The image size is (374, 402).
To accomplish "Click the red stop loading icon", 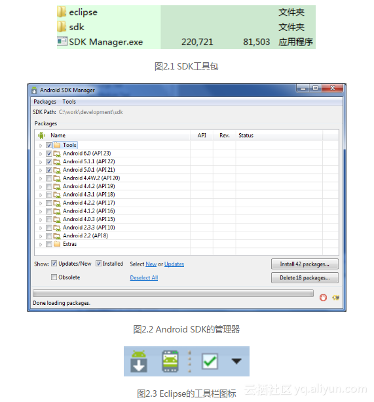I will [x=323, y=297].
